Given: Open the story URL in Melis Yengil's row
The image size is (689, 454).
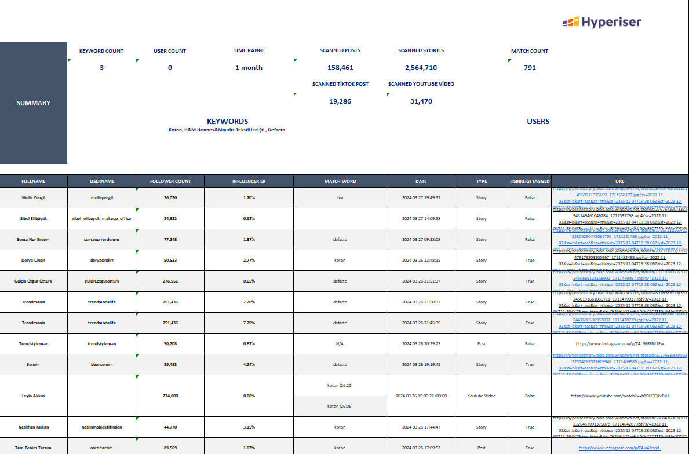Looking at the screenshot, I should coord(619,197).
